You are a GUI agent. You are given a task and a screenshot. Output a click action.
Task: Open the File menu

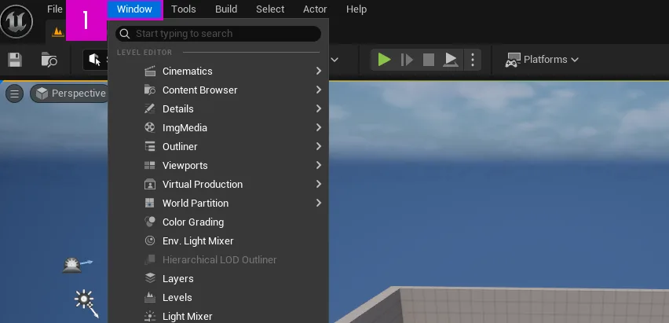click(55, 9)
